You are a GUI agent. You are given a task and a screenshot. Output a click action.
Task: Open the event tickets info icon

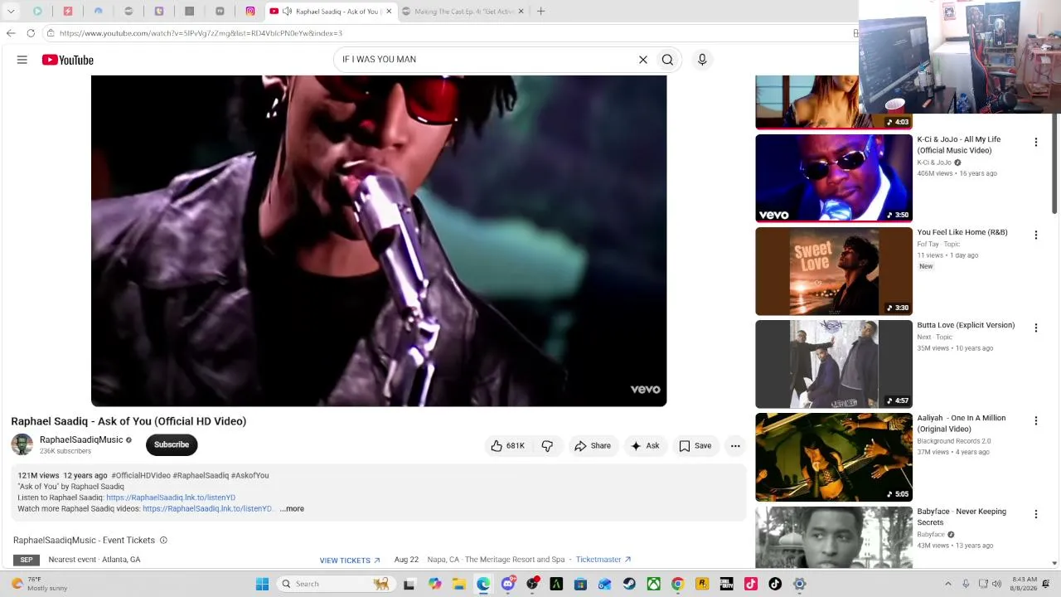(163, 541)
